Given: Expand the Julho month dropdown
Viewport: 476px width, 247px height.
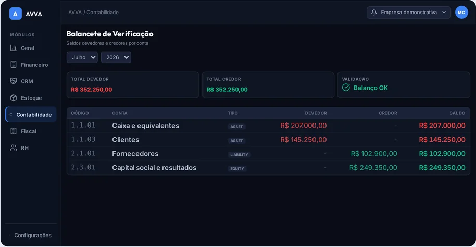Looking at the screenshot, I should tap(82, 57).
